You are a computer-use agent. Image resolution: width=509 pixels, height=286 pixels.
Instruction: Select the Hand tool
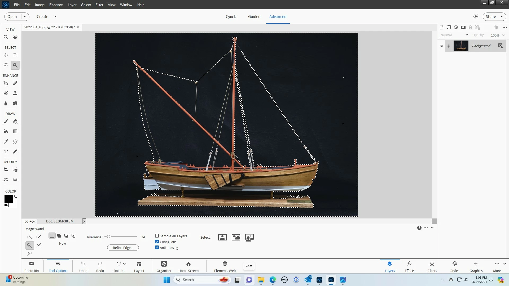[x=15, y=37]
